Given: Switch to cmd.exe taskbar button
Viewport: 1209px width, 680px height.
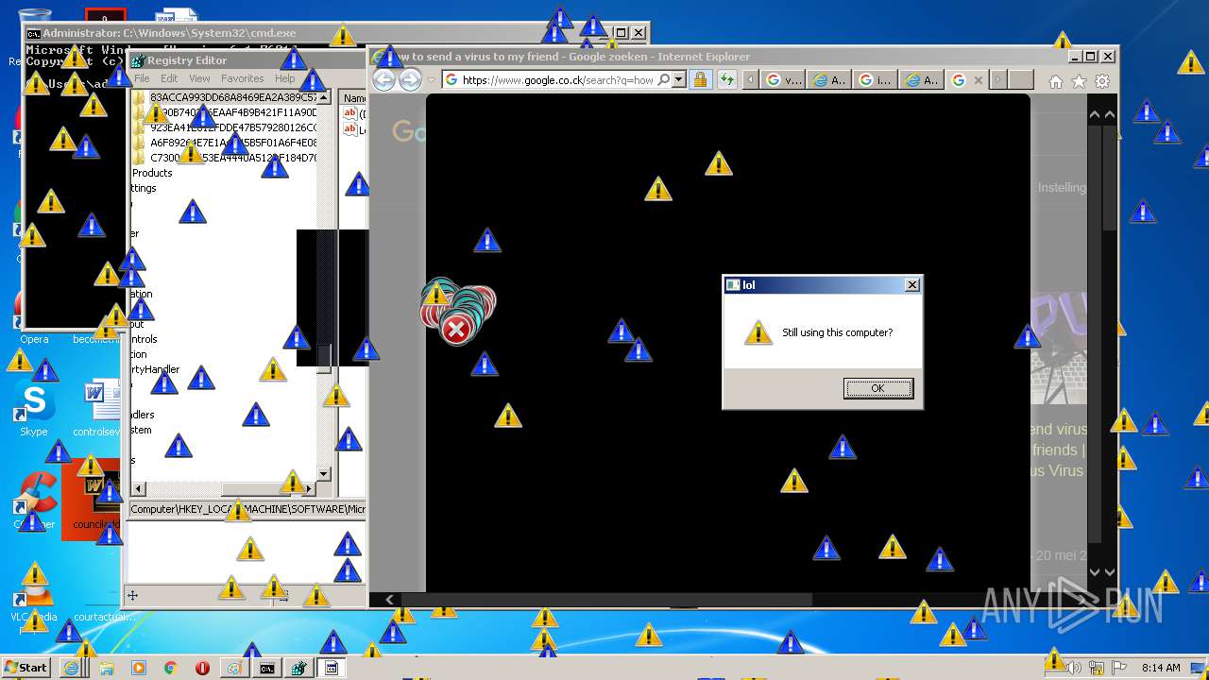Looking at the screenshot, I should (x=267, y=668).
